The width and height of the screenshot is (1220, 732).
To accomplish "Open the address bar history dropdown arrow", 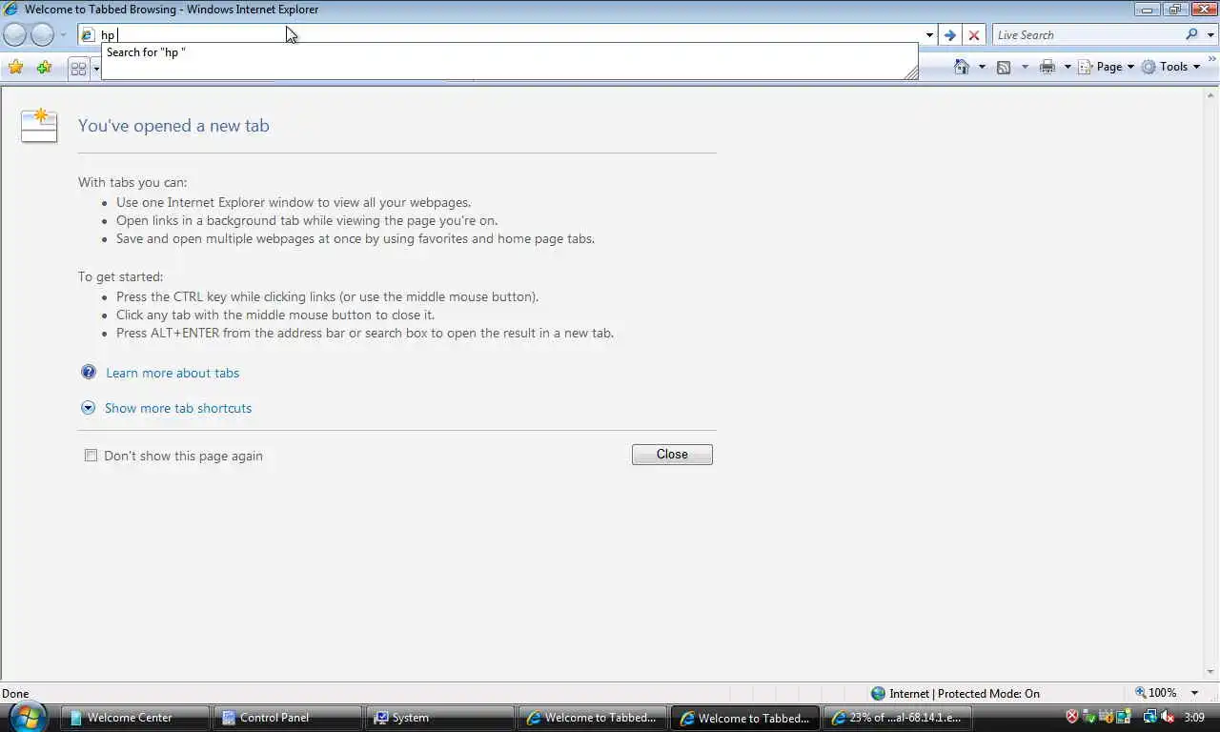I will pos(929,35).
